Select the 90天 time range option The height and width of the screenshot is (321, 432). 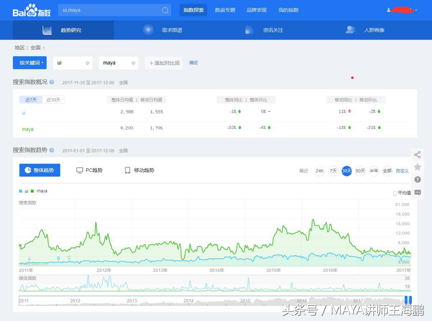(360, 171)
